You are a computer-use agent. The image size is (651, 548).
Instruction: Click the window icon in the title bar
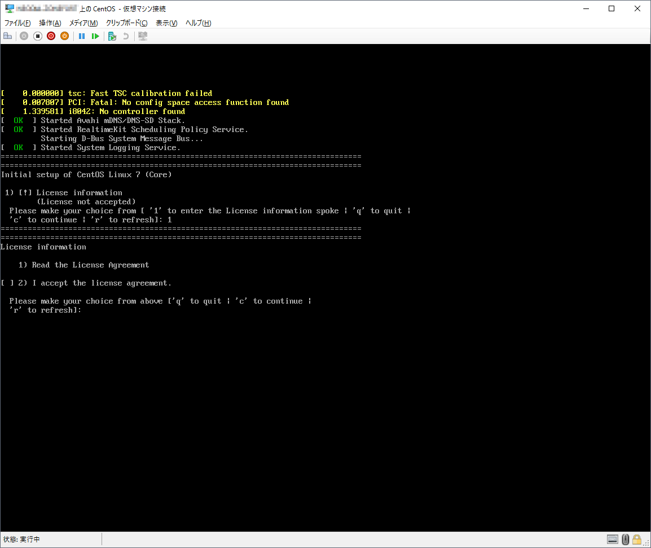tap(9, 8)
